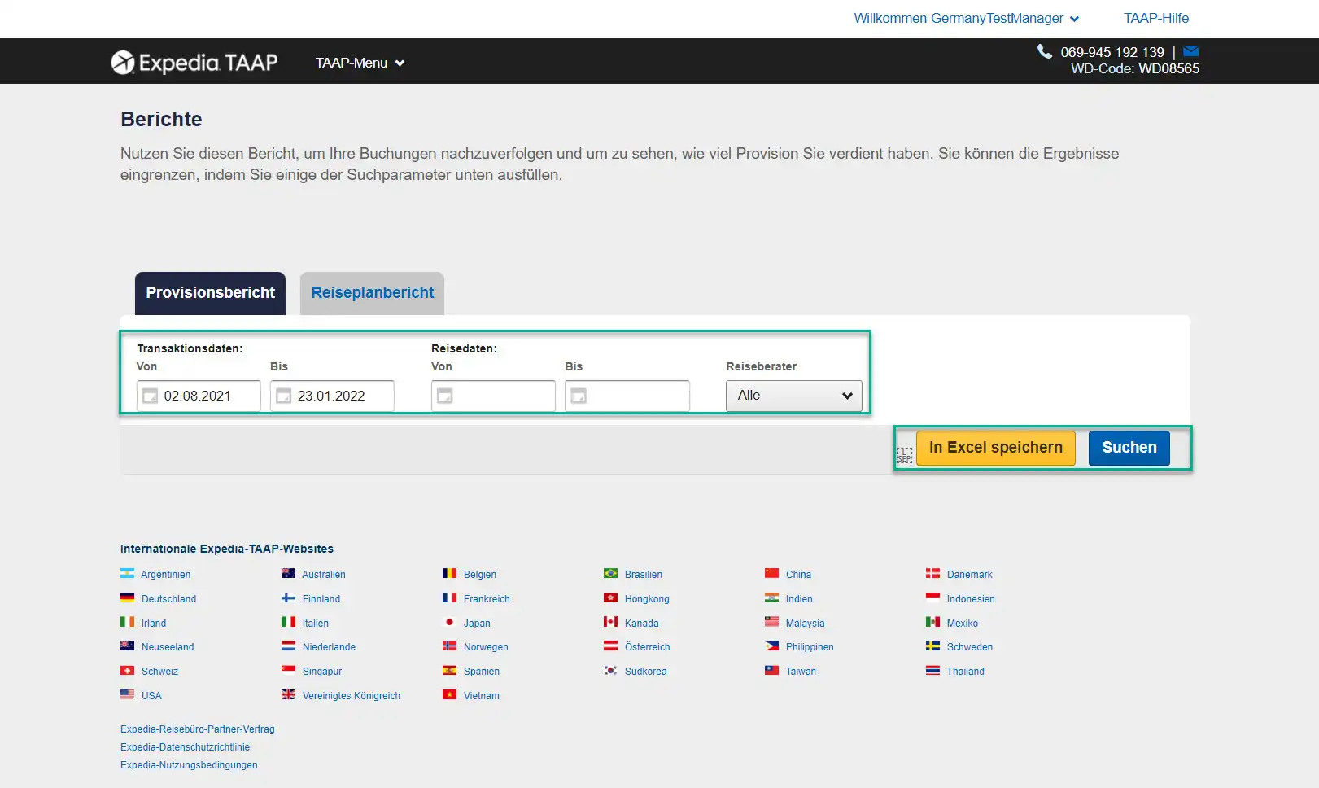Screen dimensions: 1319x788
Task: Click the email envelope icon
Action: (x=1191, y=51)
